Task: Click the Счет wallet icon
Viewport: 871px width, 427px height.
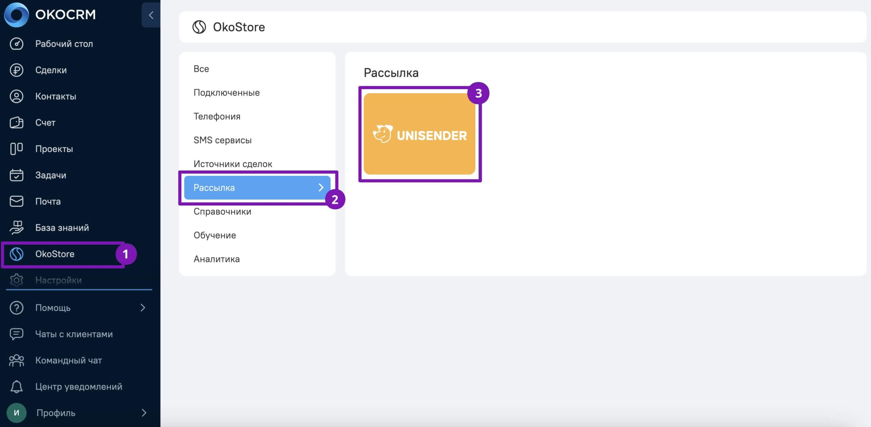Action: pyautogui.click(x=16, y=122)
